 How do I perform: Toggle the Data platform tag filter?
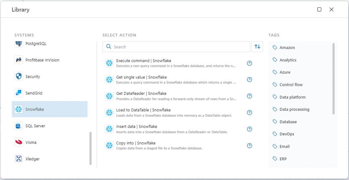(x=292, y=97)
